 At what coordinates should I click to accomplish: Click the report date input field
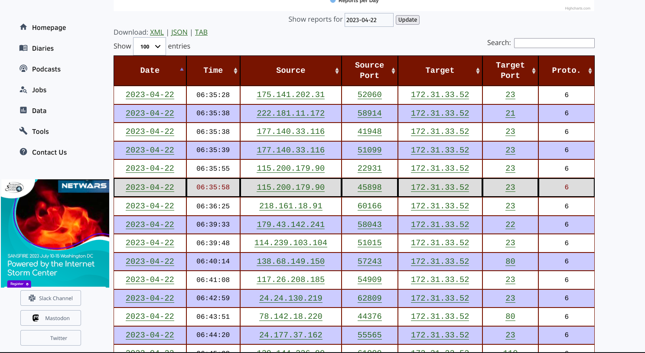click(368, 20)
